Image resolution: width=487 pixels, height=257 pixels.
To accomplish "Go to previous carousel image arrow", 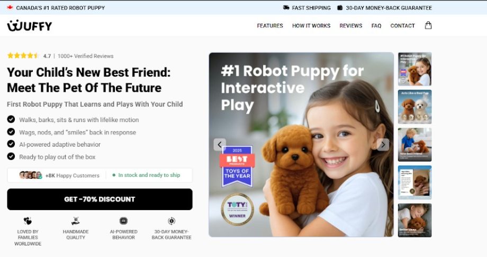I will pyautogui.click(x=220, y=145).
